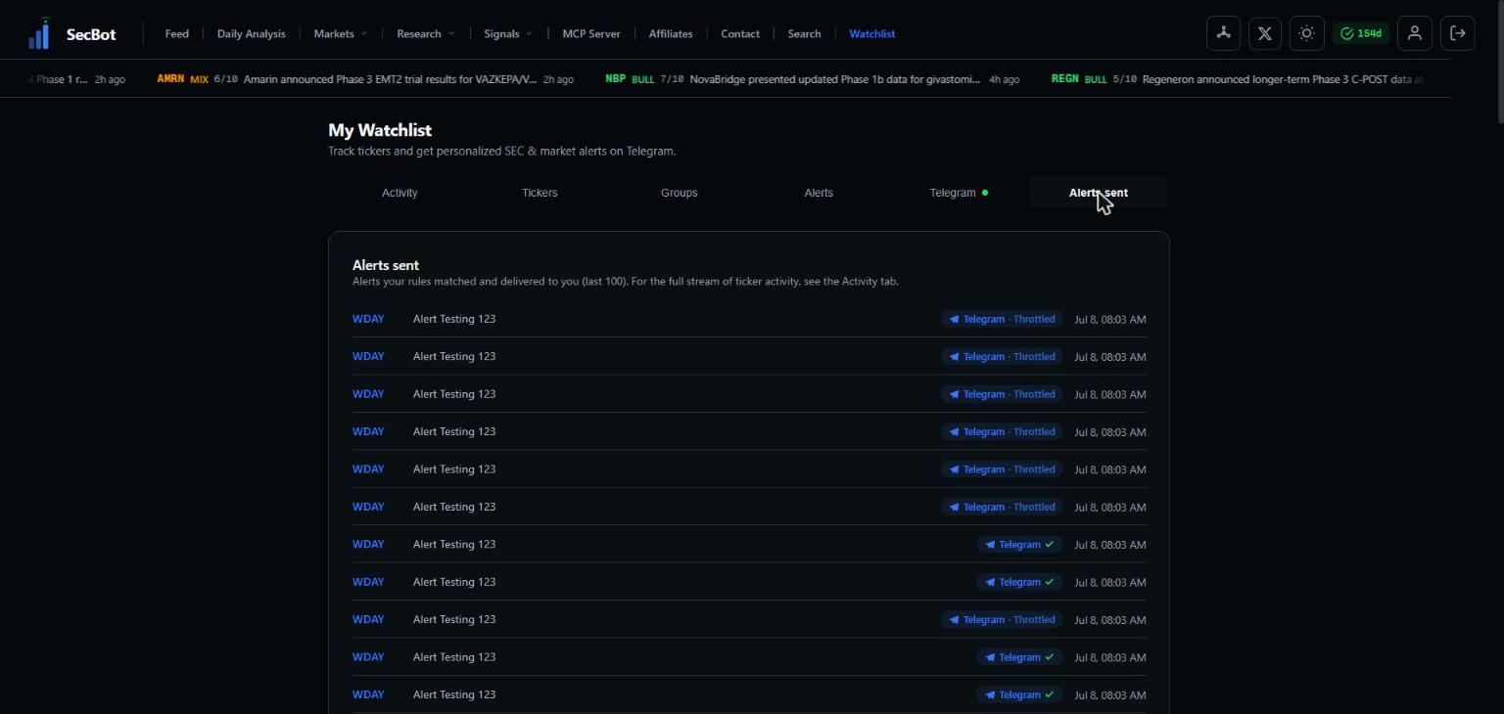Expand the Research dropdown menu

coord(425,33)
